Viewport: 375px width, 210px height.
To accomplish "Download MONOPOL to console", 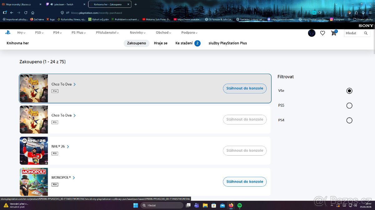I will click(245, 182).
